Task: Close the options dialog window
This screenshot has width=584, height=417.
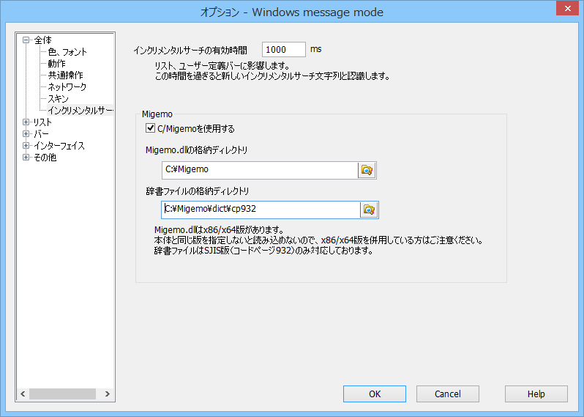Action: 567,9
